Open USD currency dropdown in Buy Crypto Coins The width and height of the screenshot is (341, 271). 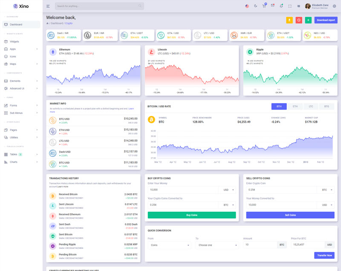click(227, 190)
